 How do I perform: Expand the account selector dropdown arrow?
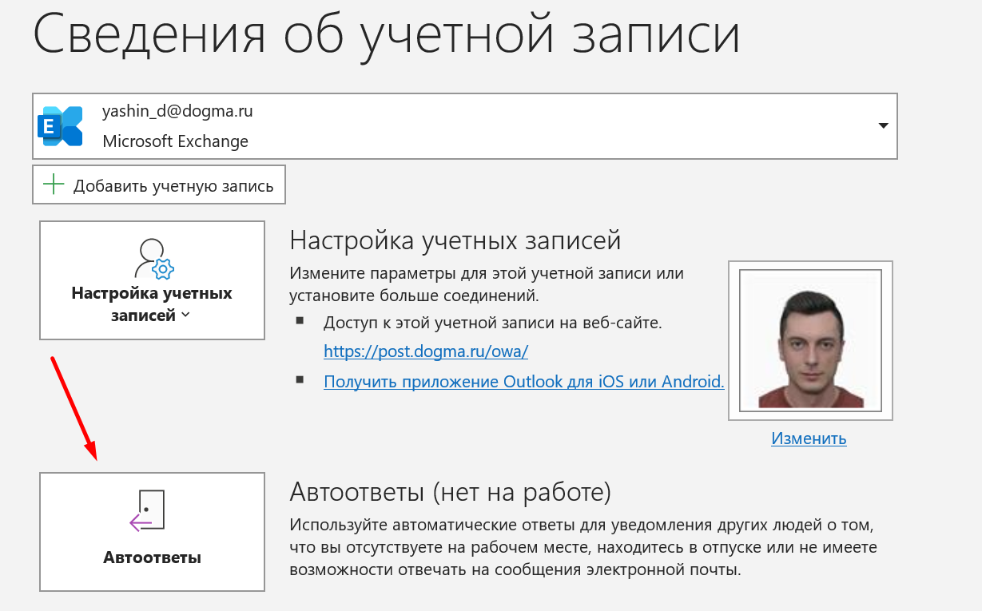pos(883,126)
